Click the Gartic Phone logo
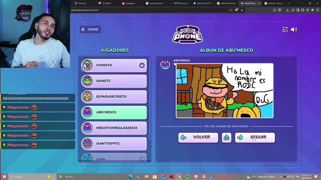This screenshot has width=321, height=180. [188, 34]
